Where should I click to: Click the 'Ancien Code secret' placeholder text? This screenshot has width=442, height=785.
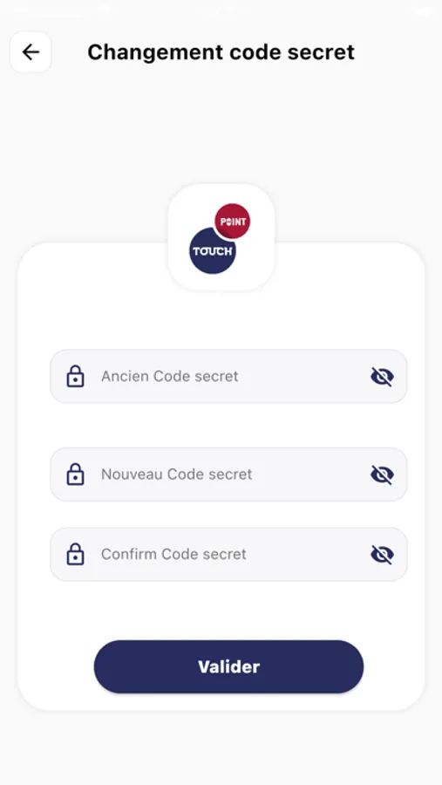170,376
